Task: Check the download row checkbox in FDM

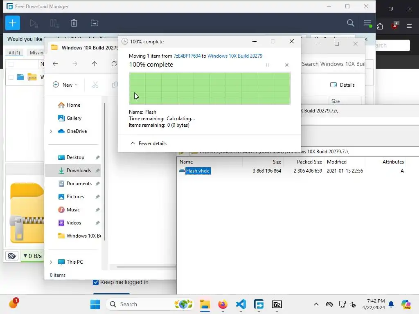Action: (x=11, y=77)
